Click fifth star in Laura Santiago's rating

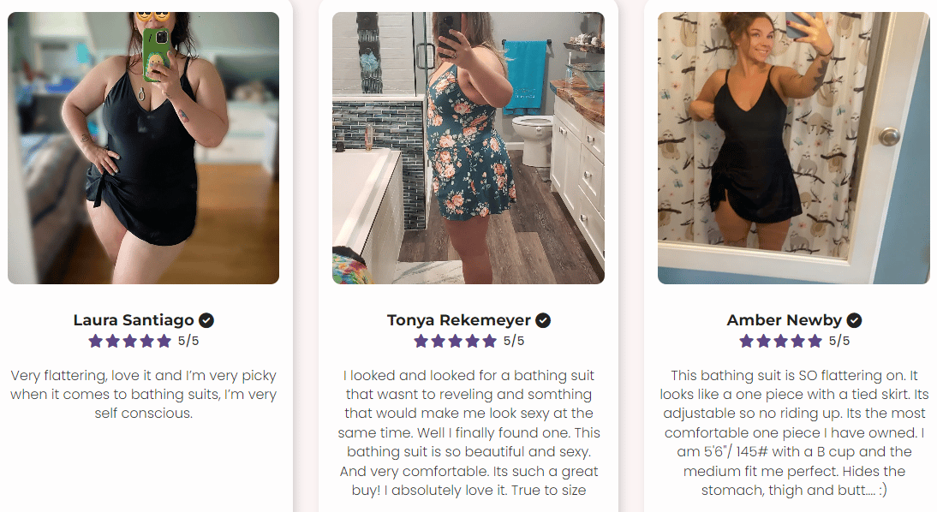[x=164, y=341]
